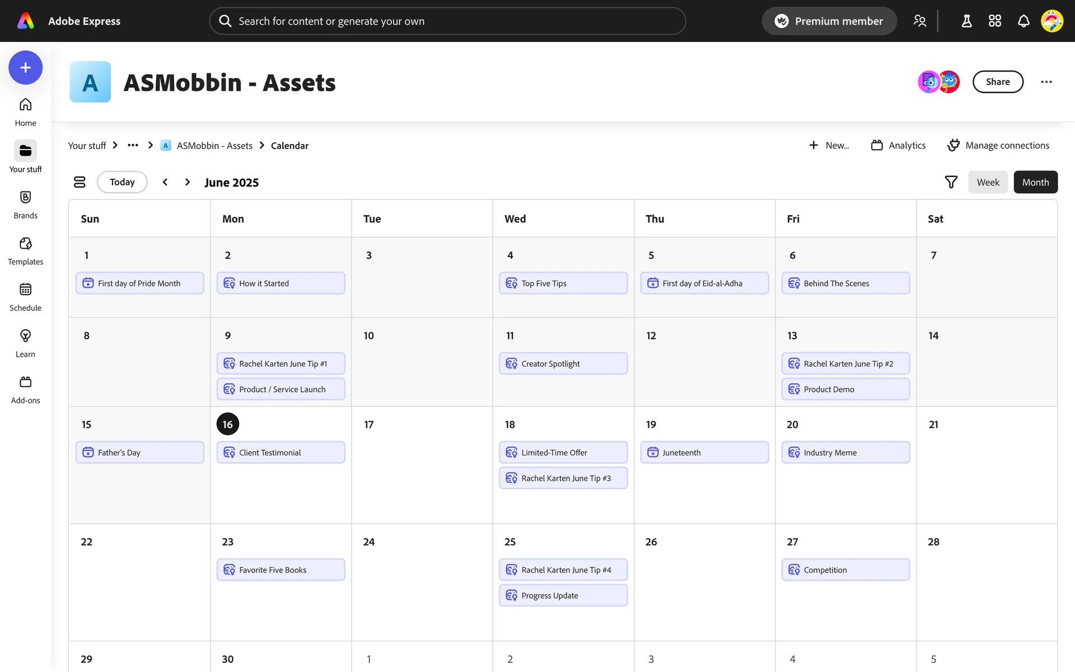1075x672 pixels.
Task: Switch calendar to Week view
Action: pos(988,182)
